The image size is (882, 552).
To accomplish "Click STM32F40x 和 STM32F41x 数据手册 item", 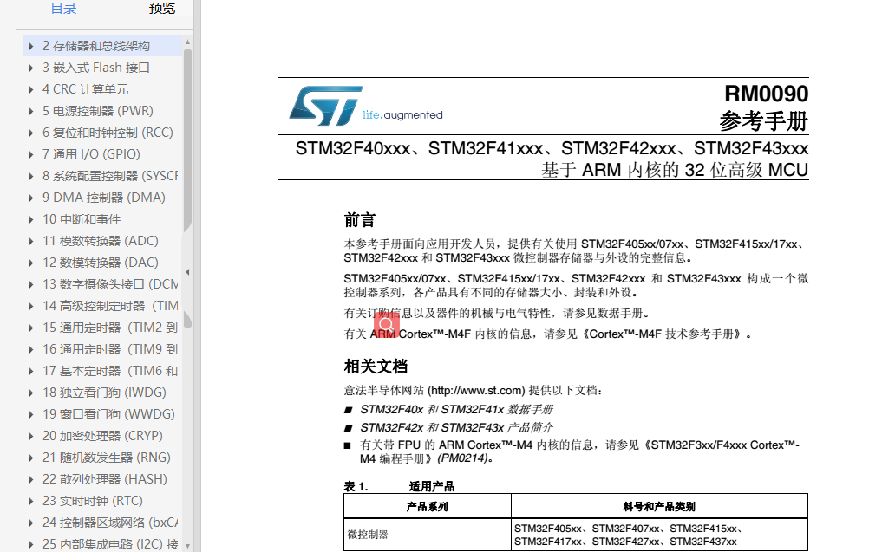I will 457,409.
